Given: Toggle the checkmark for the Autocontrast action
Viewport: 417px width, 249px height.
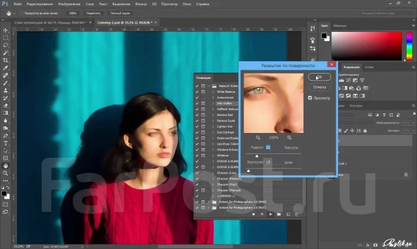Looking at the screenshot, I should point(197,98).
